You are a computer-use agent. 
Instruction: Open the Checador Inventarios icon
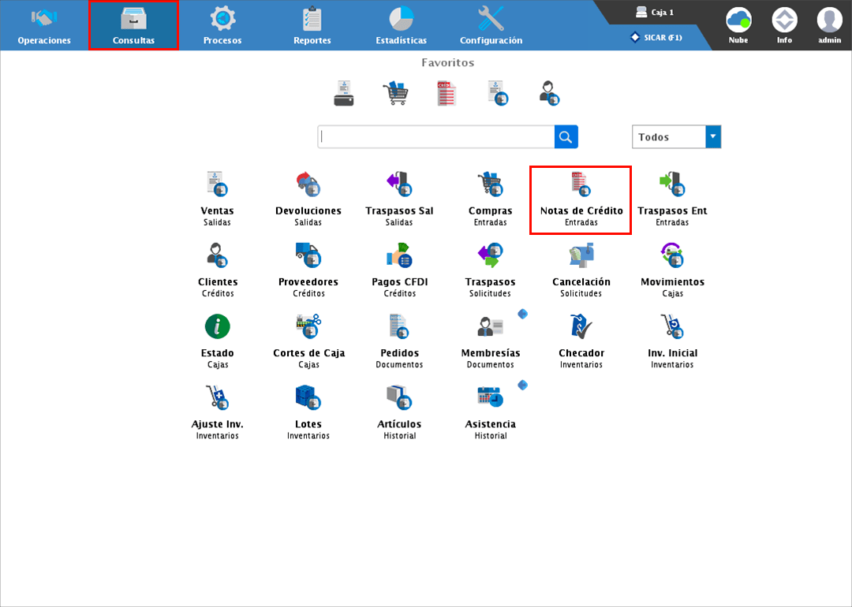[x=581, y=326]
